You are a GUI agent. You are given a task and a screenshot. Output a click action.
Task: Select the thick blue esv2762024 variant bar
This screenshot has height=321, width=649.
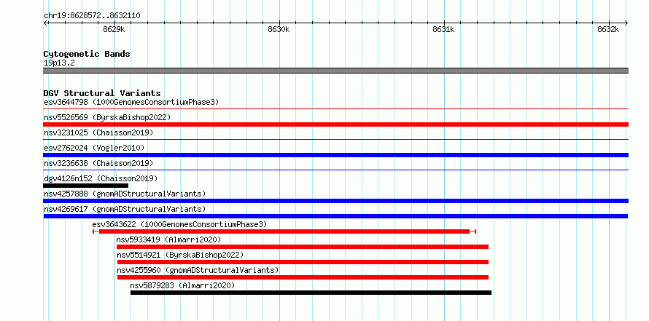pyautogui.click(x=335, y=155)
